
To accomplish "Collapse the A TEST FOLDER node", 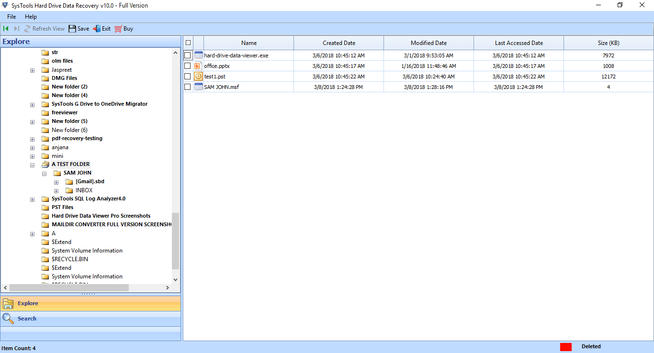I will click(x=32, y=165).
